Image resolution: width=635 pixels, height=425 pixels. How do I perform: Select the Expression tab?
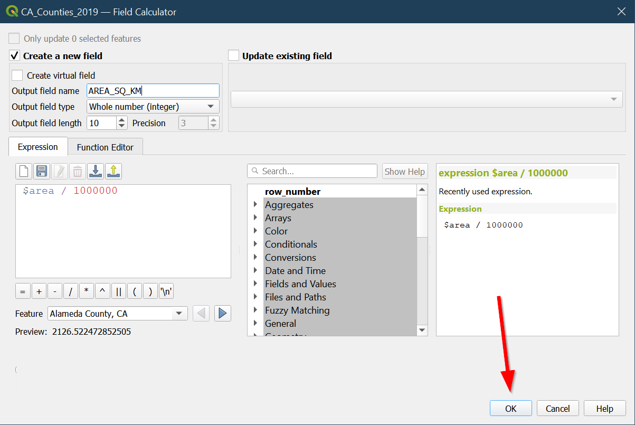(x=38, y=147)
